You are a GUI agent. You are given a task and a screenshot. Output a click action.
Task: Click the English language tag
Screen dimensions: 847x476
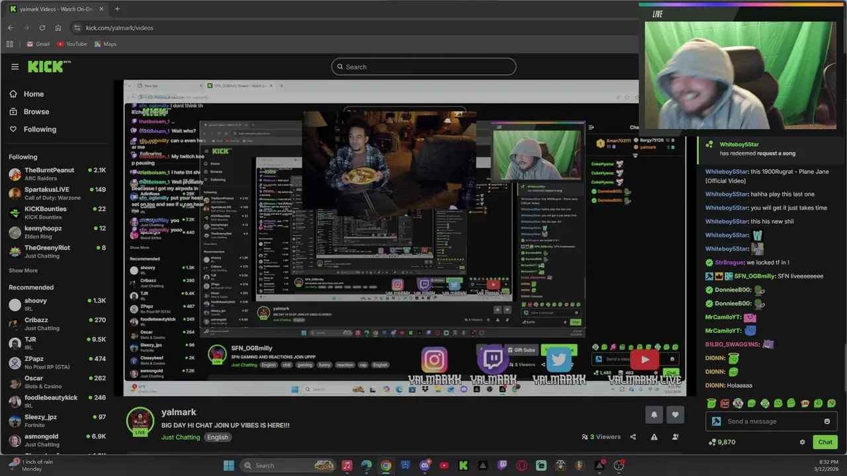click(x=218, y=437)
